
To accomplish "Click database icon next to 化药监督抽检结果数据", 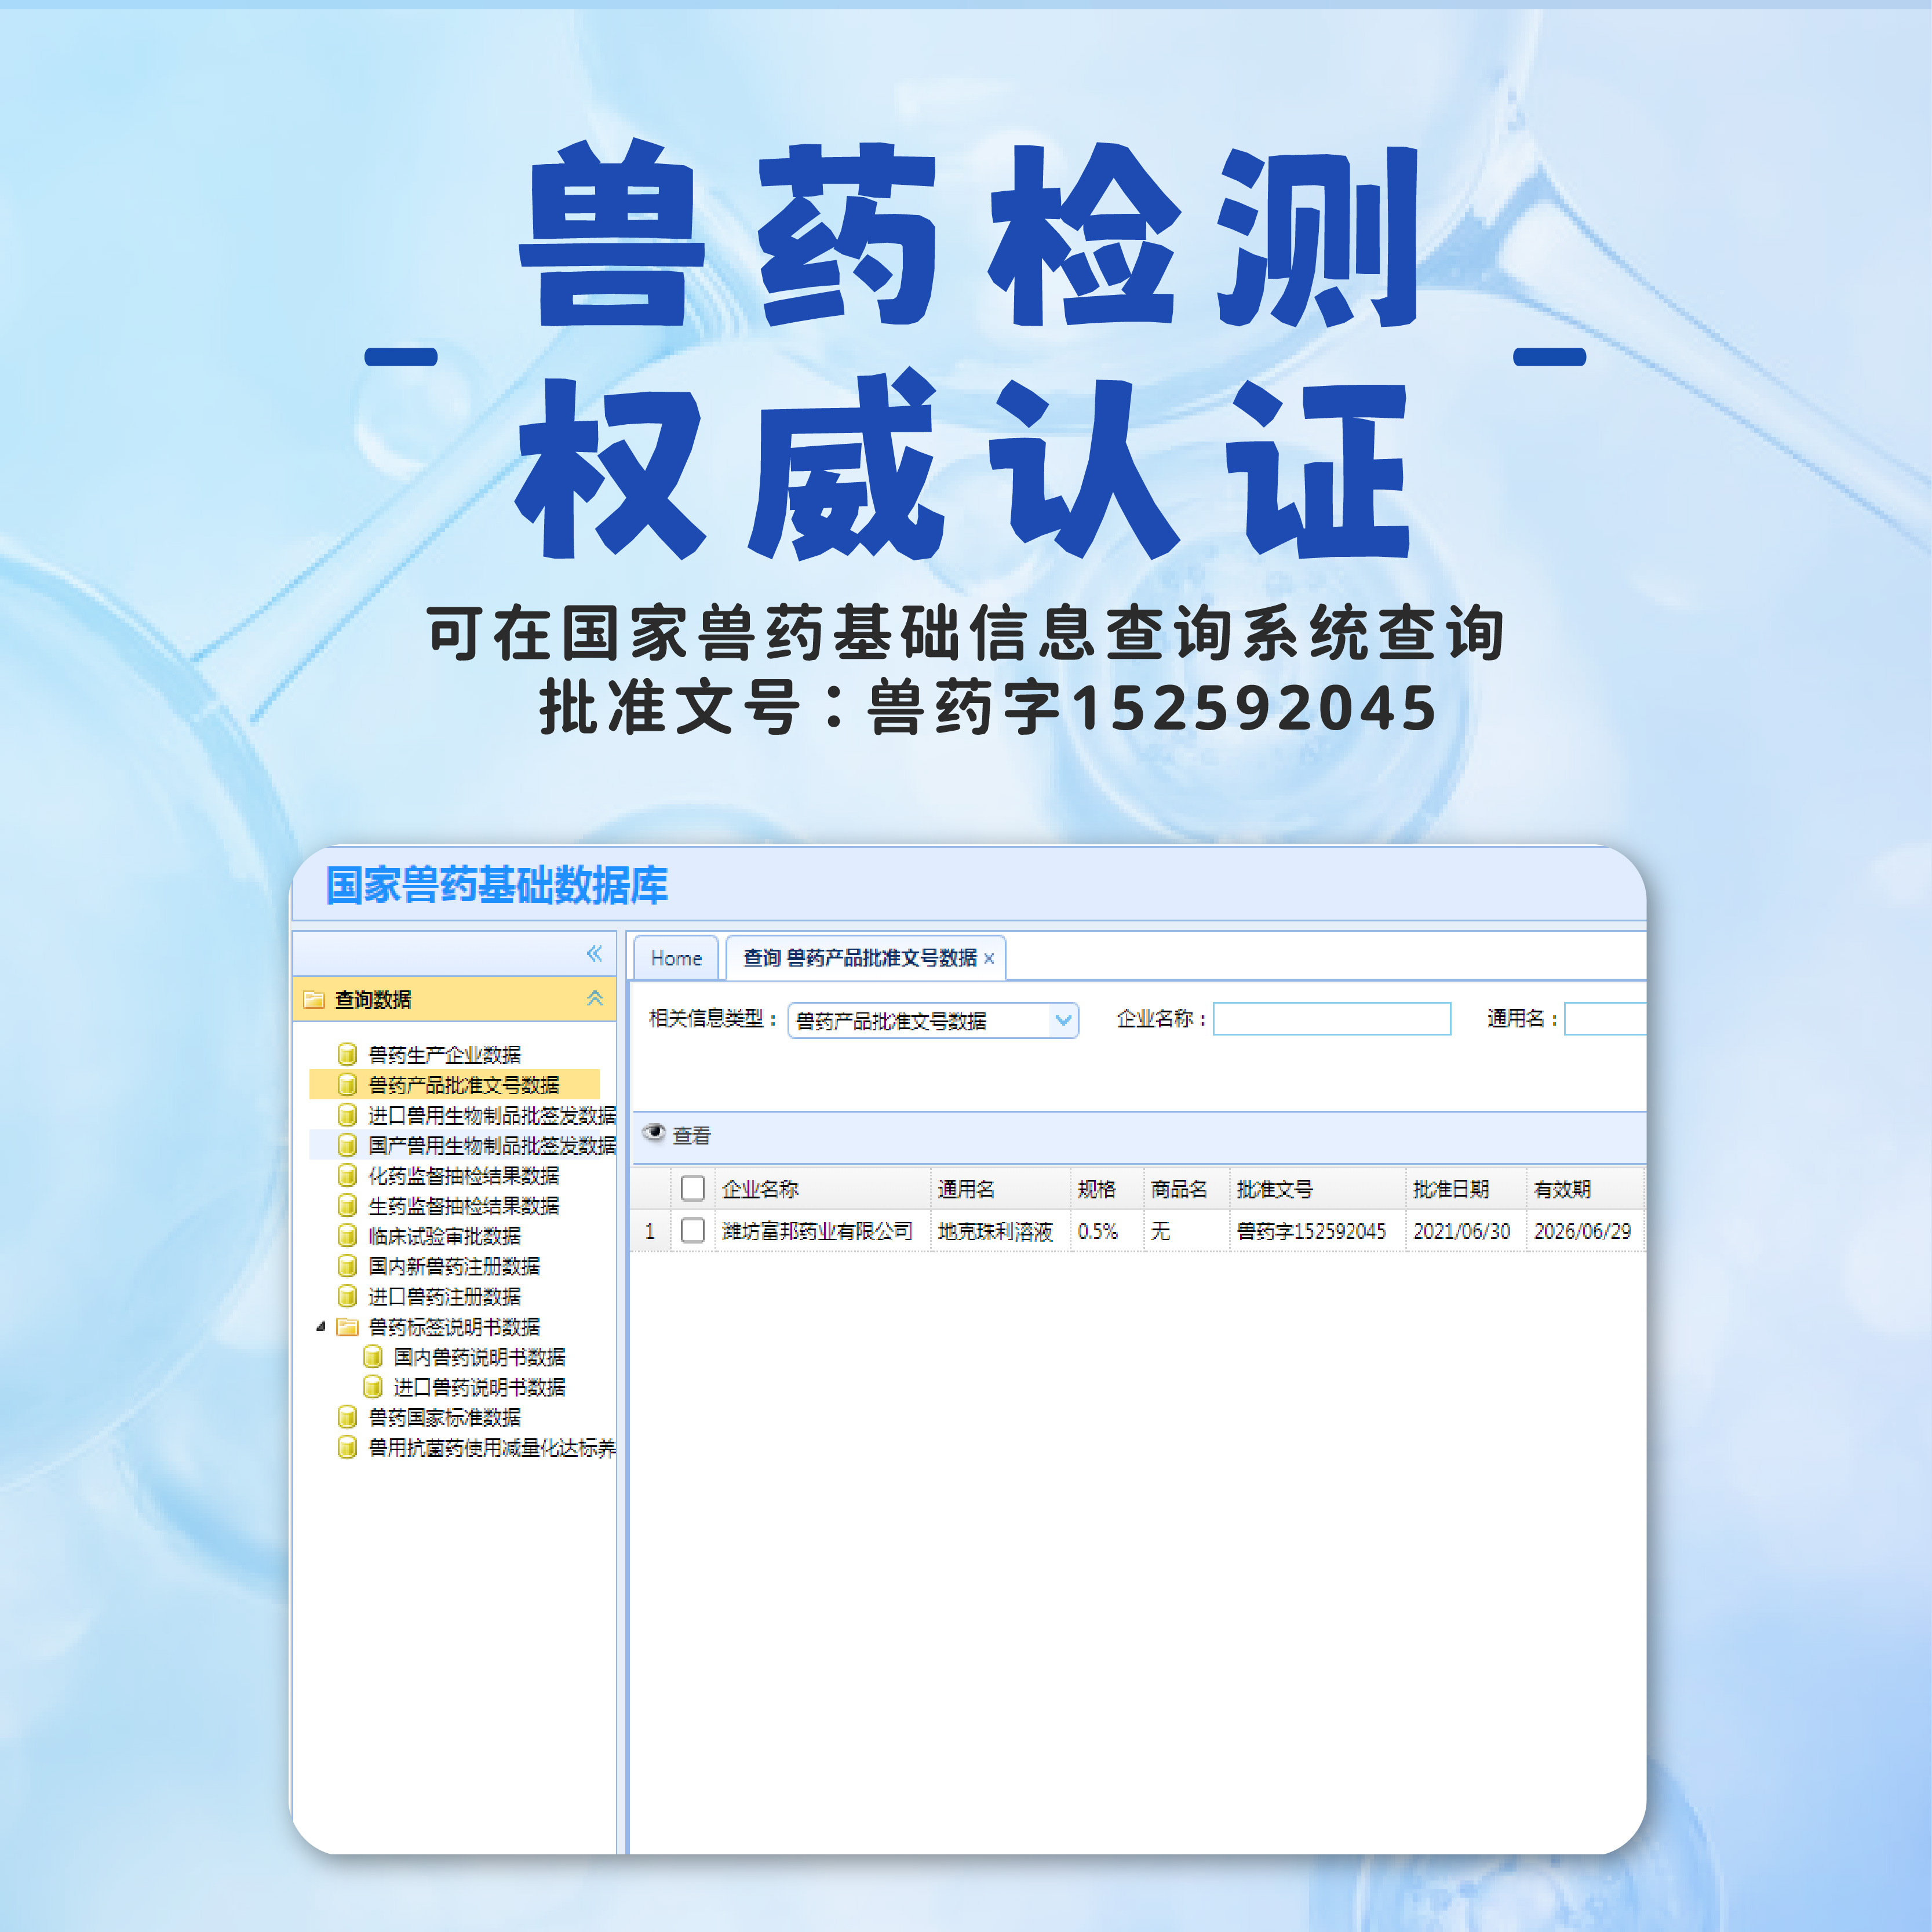I will pyautogui.click(x=347, y=1175).
